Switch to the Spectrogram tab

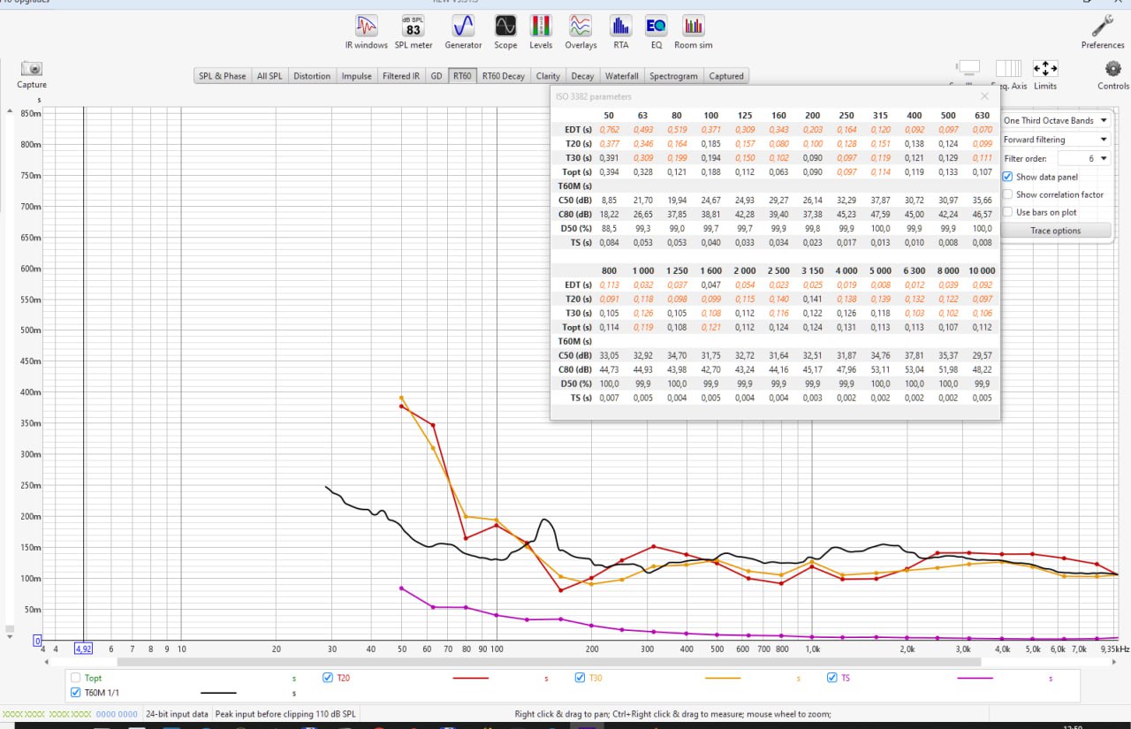point(673,76)
